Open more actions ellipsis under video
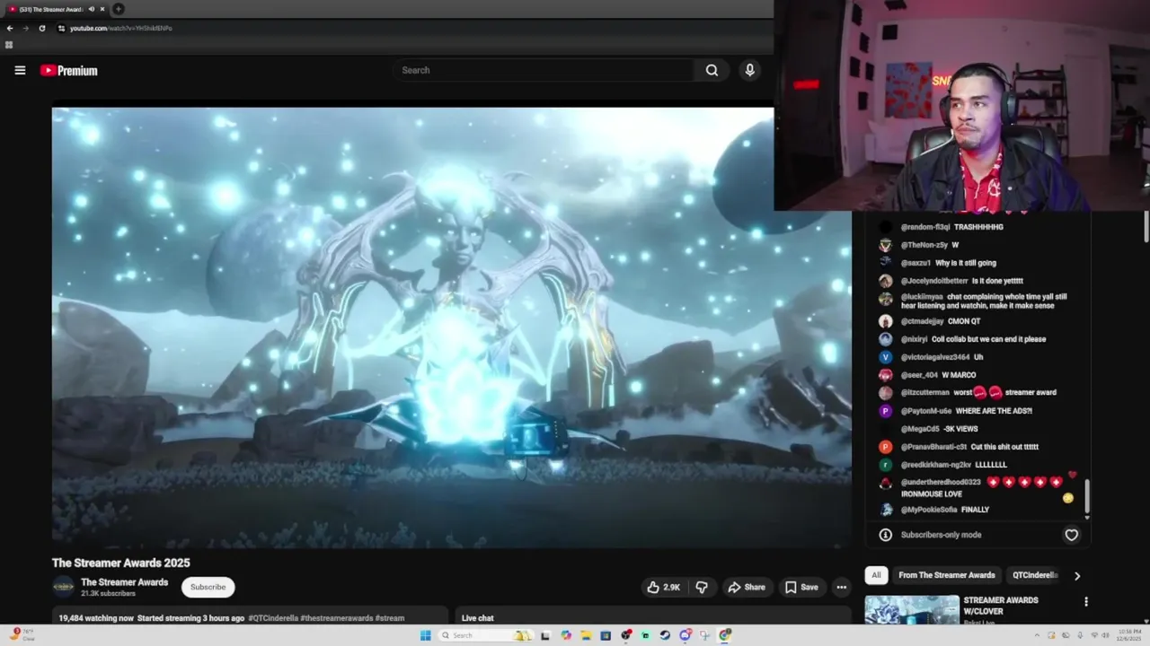This screenshot has height=646, width=1150. (x=841, y=587)
